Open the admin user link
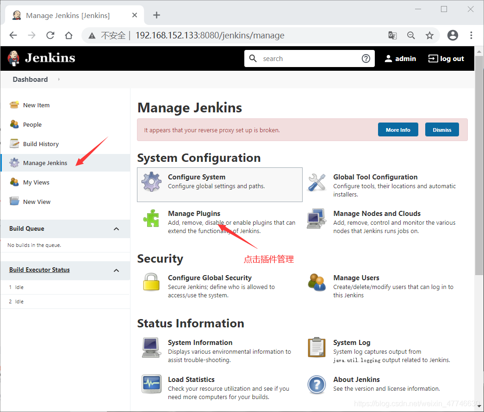 click(x=400, y=59)
